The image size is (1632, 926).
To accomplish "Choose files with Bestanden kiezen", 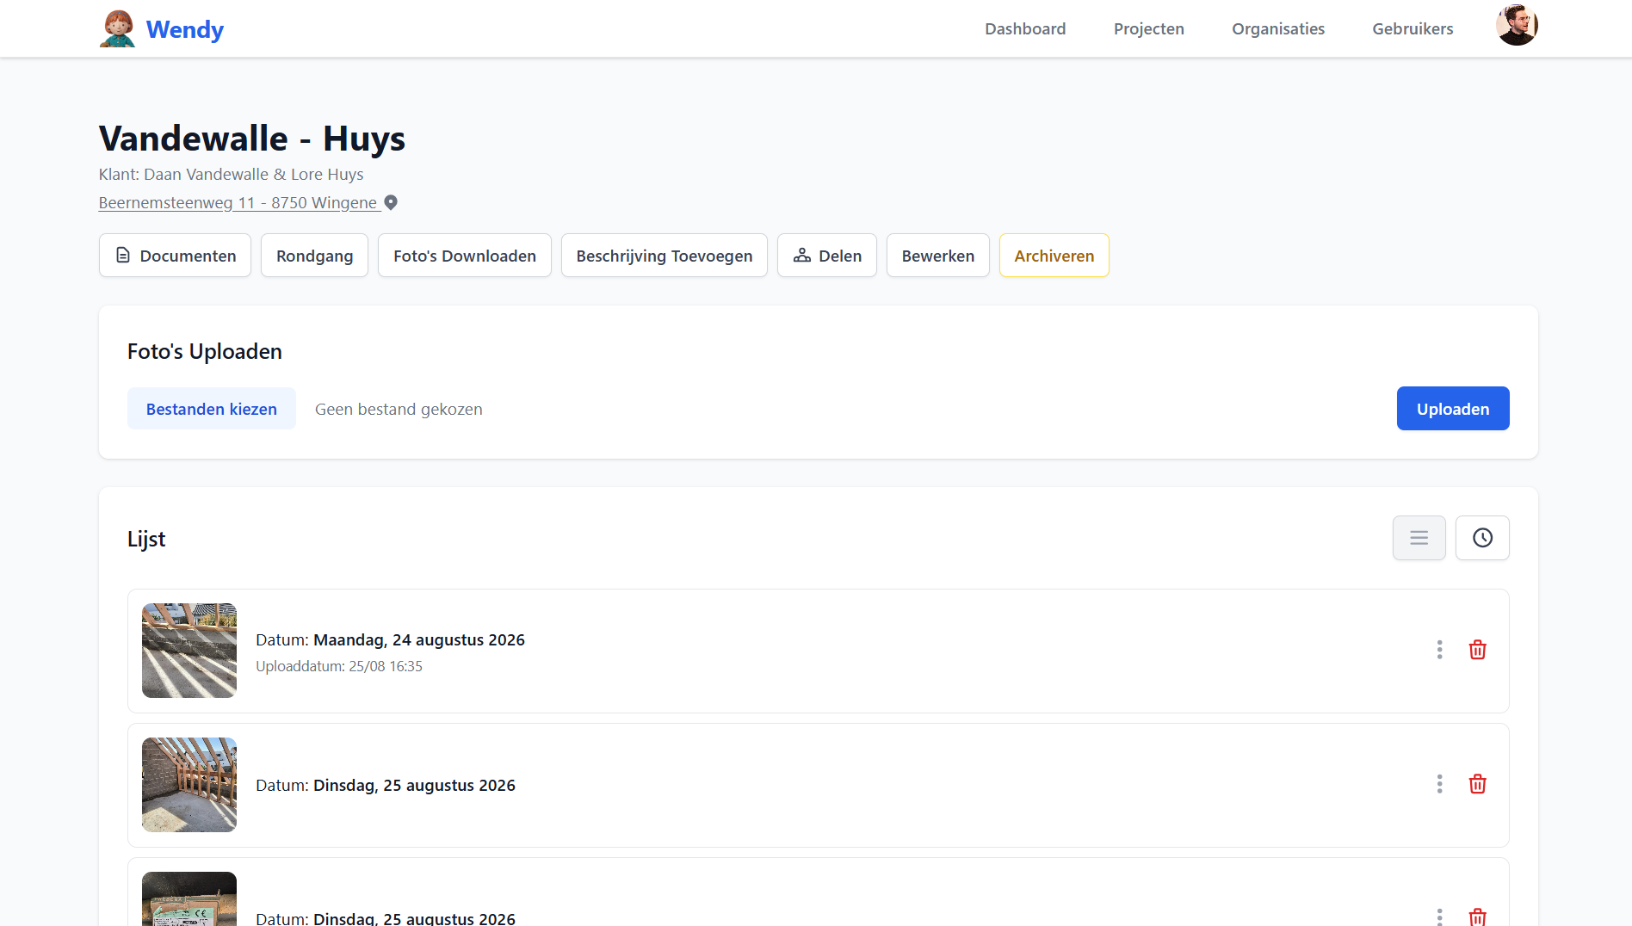I will pos(212,409).
